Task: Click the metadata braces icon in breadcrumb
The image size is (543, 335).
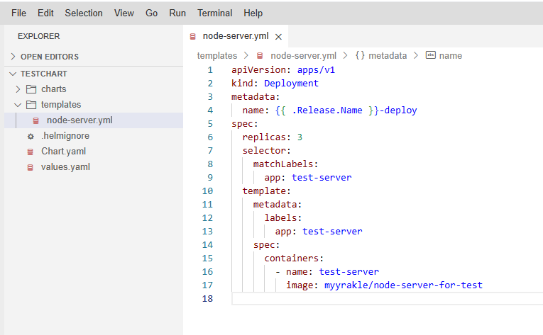Action: click(x=360, y=55)
